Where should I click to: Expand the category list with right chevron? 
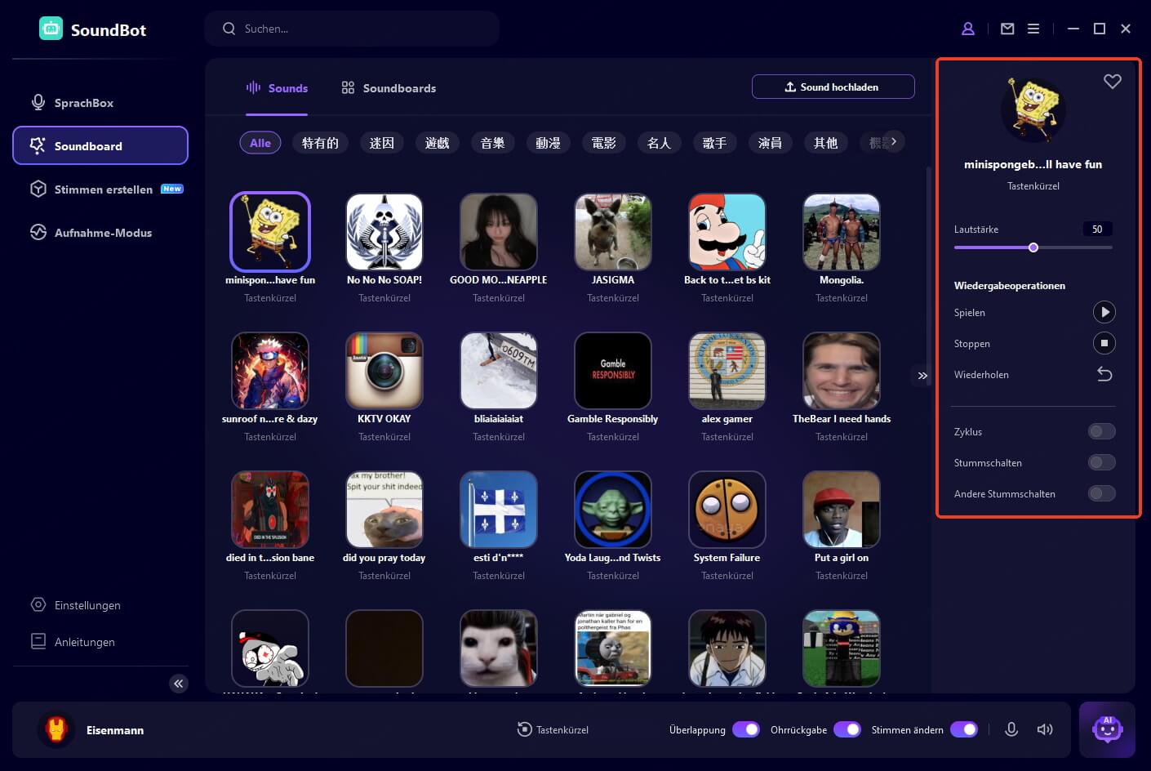click(x=893, y=140)
